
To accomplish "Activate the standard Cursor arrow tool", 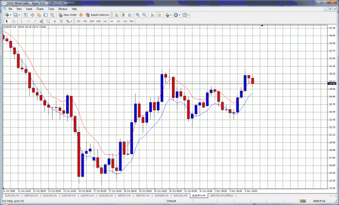I will point(7,21).
